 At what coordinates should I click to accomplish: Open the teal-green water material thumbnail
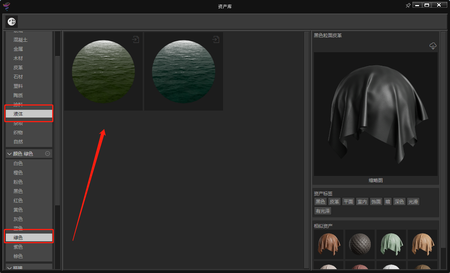coord(184,72)
